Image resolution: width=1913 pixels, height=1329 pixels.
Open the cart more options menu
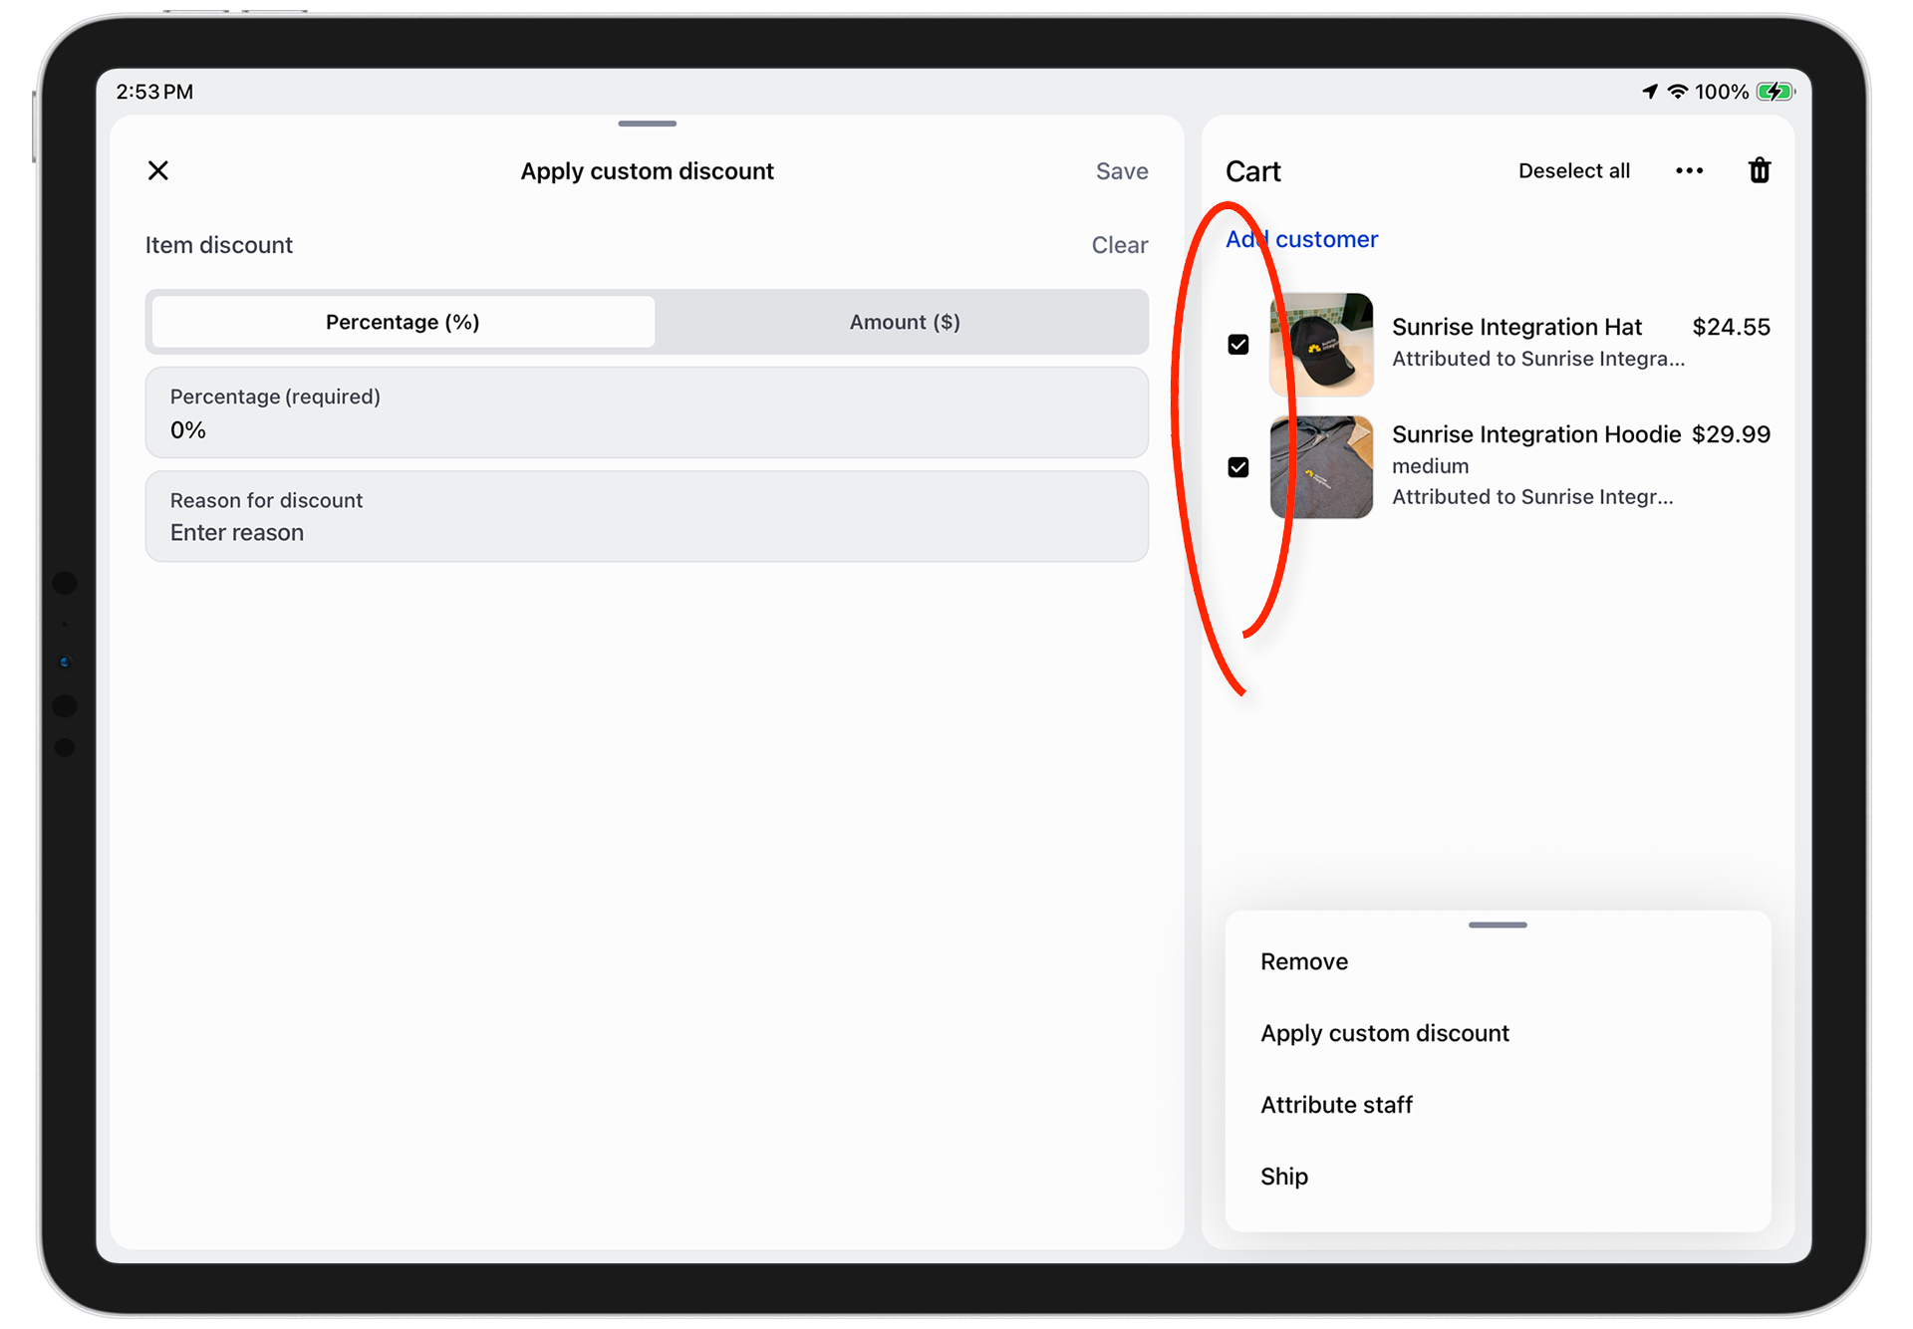(x=1689, y=170)
